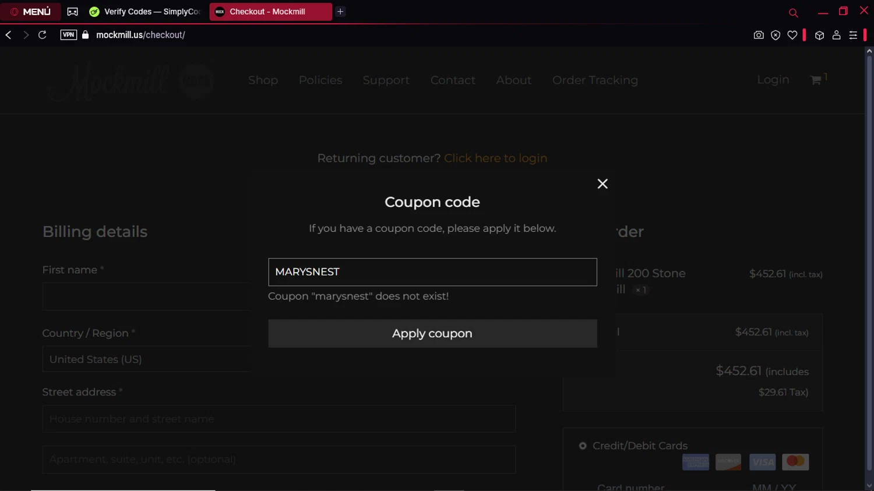This screenshot has height=491, width=874.
Task: Click the Apply coupon button
Action: 432,334
